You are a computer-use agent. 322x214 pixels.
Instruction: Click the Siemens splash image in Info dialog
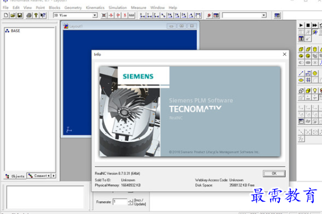tap(190, 112)
